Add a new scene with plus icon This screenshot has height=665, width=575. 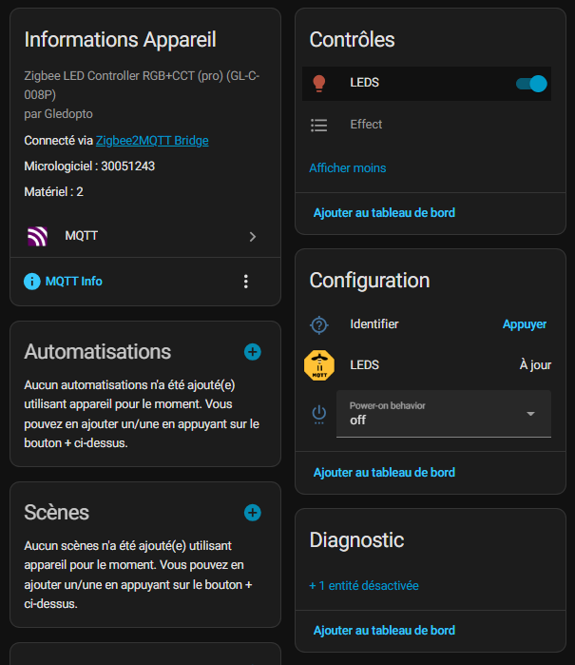pyautogui.click(x=253, y=513)
